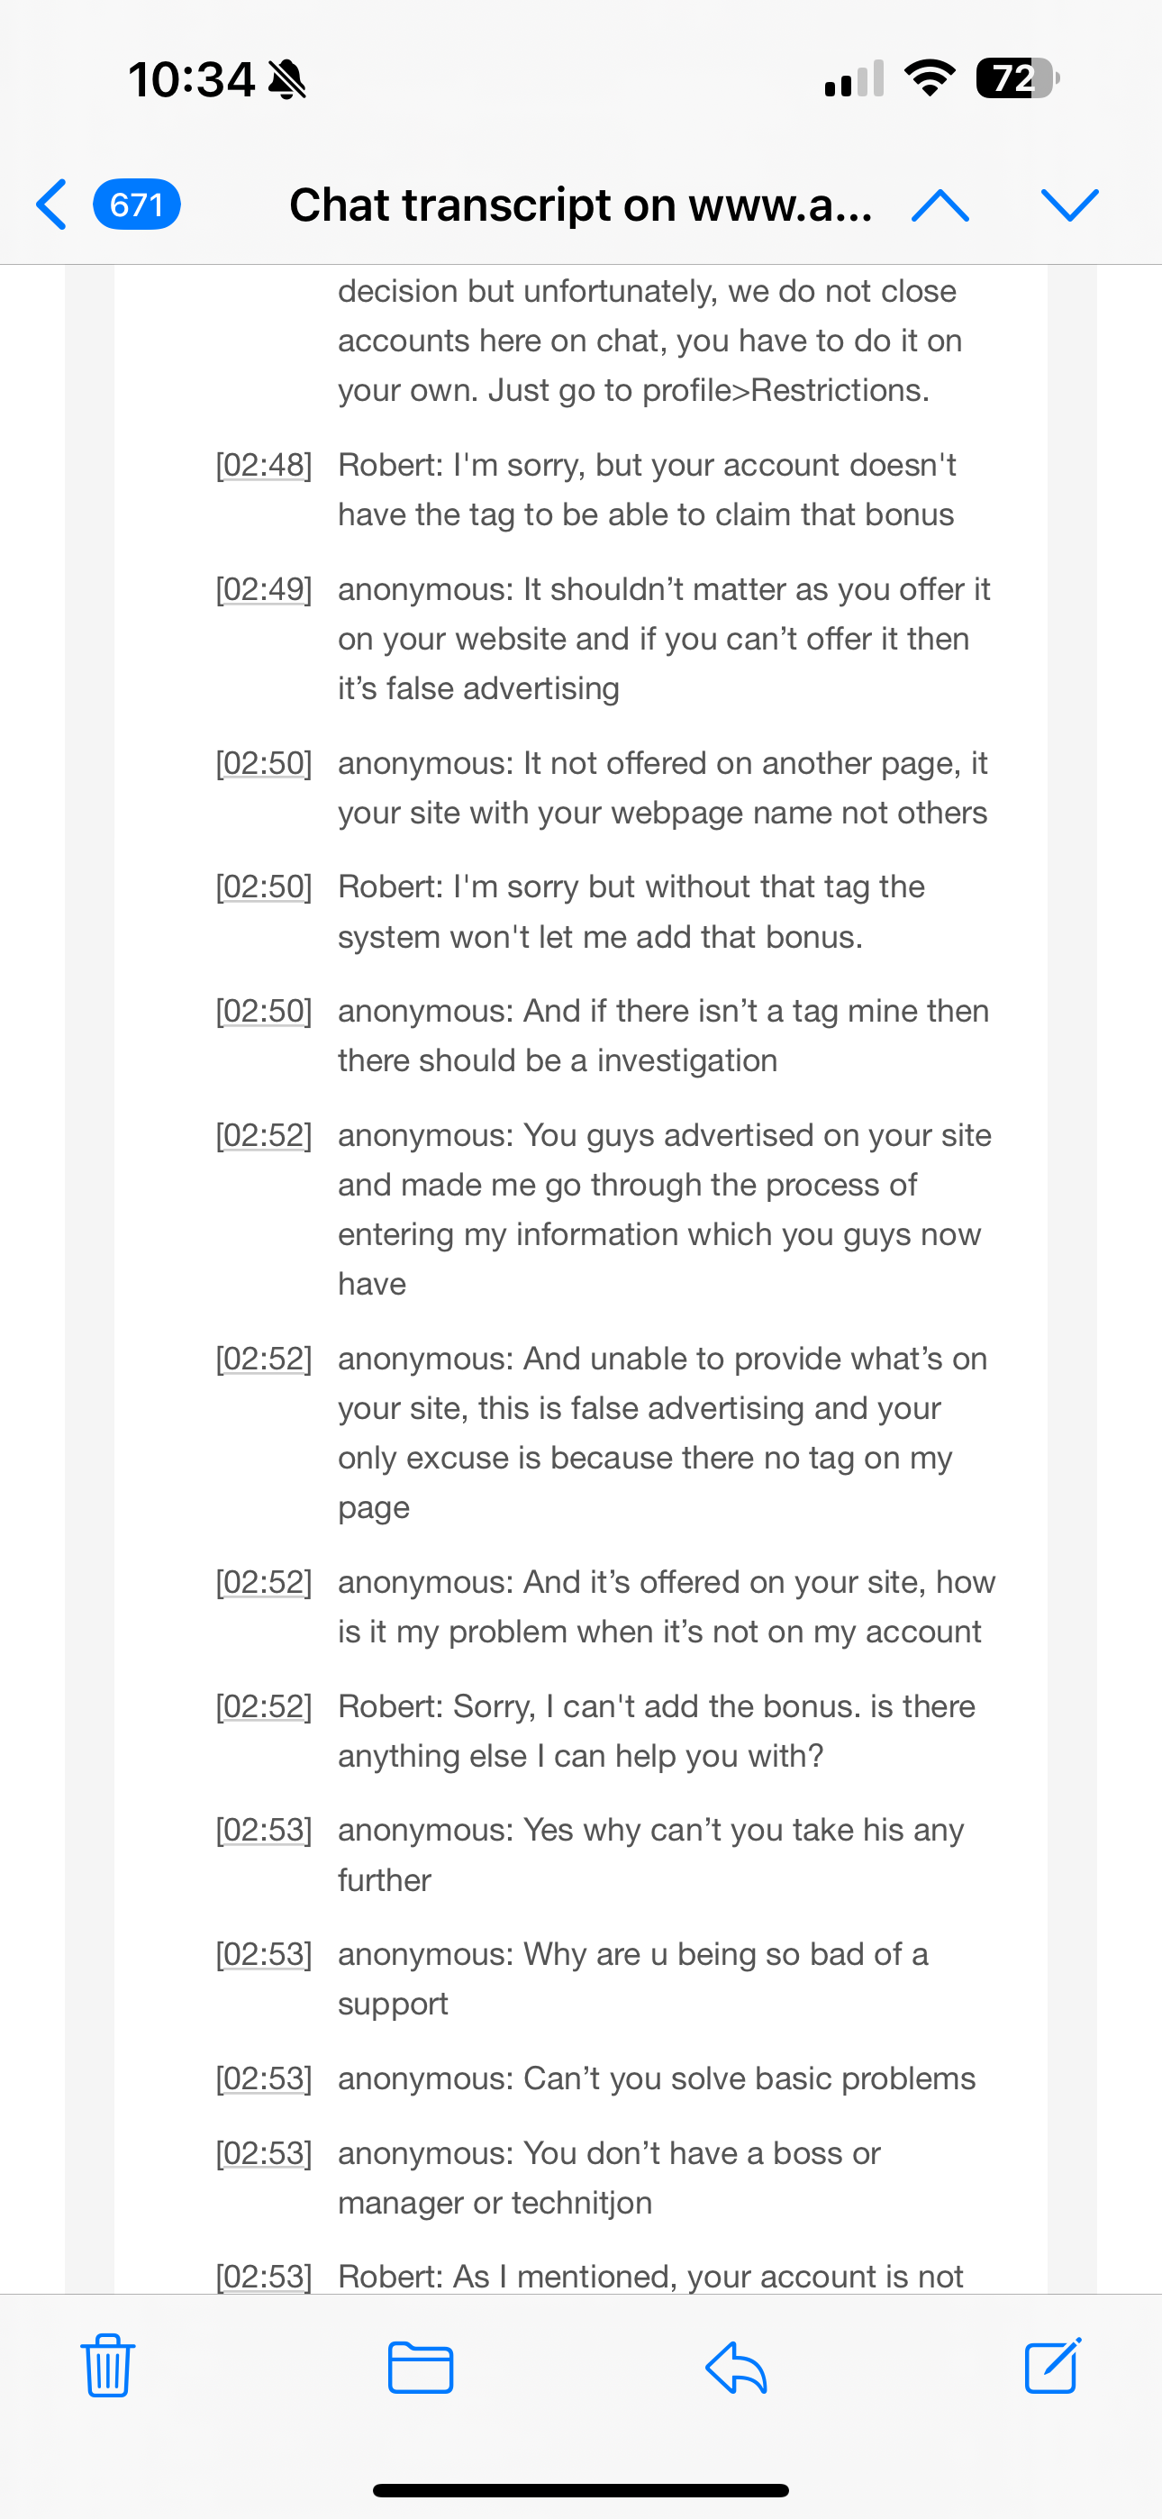Go to previous message with up chevron
The height and width of the screenshot is (2519, 1162).
click(939, 205)
